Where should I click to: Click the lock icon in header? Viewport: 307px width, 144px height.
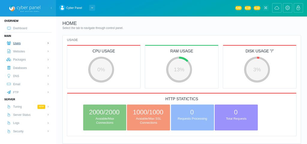pyautogui.click(x=298, y=8)
